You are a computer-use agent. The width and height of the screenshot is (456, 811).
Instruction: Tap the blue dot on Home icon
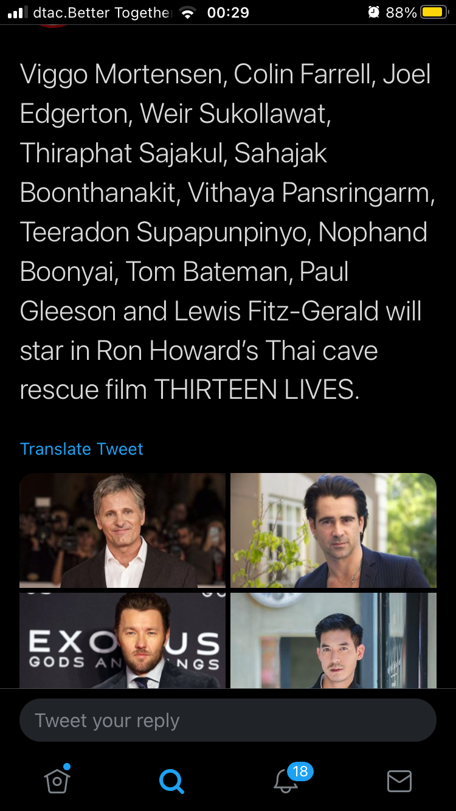click(67, 767)
